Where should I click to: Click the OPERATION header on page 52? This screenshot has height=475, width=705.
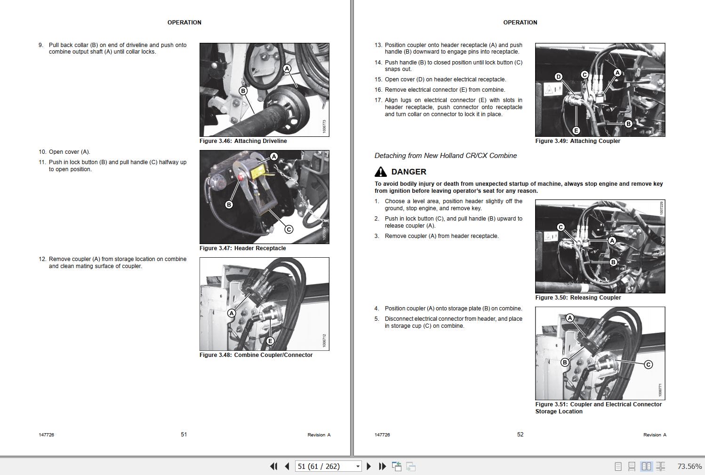(x=520, y=22)
